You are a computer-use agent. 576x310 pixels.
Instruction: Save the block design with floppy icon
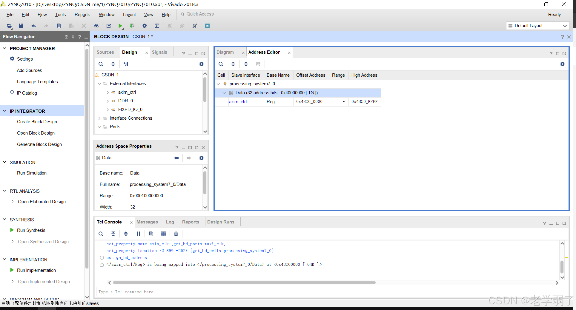21,26
